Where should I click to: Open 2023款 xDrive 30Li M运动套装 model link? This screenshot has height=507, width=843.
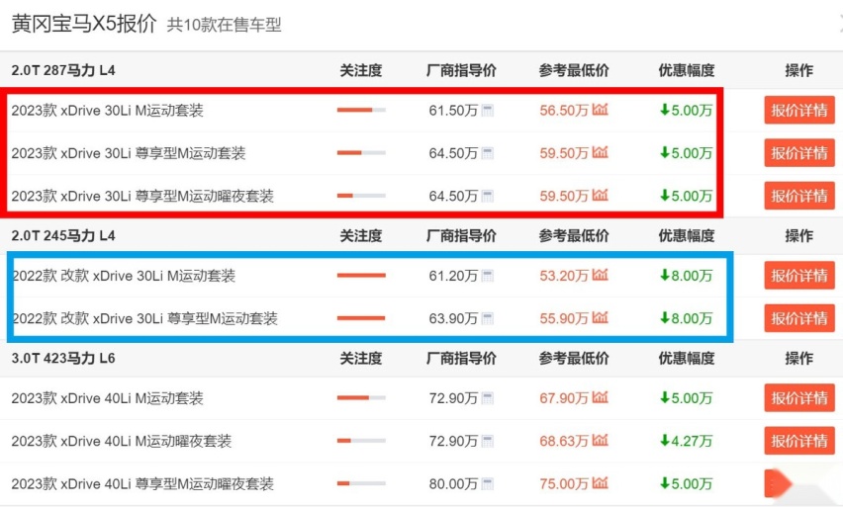108,111
